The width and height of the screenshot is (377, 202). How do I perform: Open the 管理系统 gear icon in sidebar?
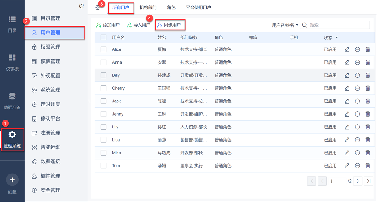[12, 135]
